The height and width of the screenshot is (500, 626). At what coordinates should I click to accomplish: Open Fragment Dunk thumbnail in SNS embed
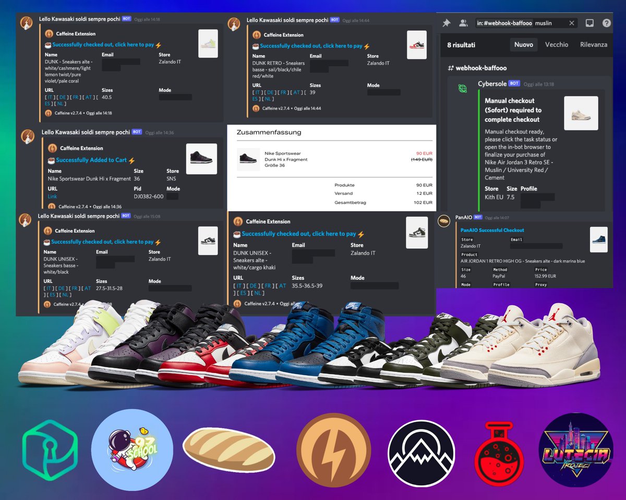click(201, 159)
